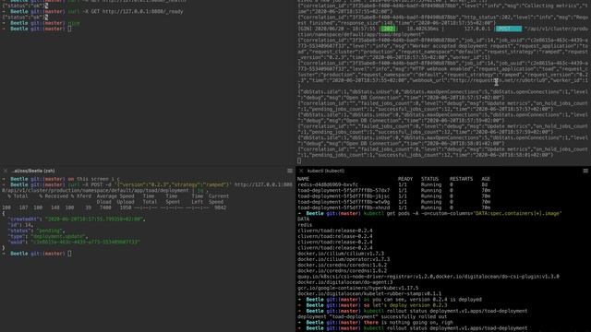
Task: Click the bottom-left pane's last prompt cursor
Action: [69, 254]
